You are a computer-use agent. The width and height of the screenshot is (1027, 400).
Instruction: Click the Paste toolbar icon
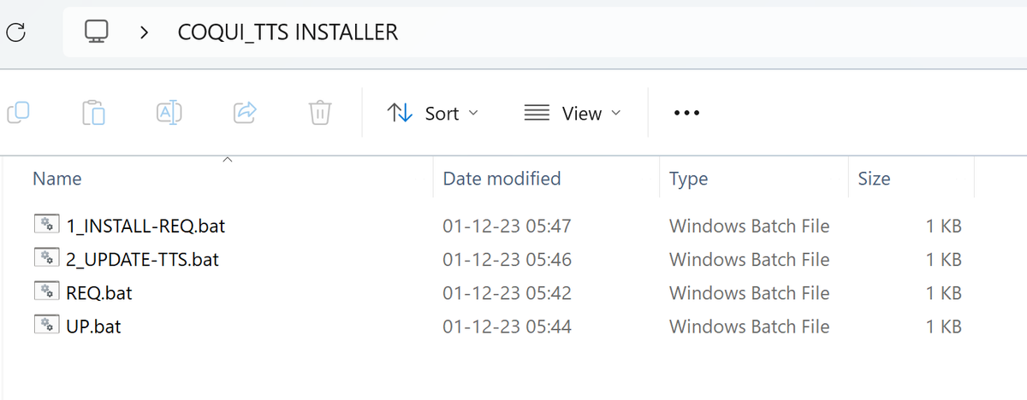(x=93, y=113)
